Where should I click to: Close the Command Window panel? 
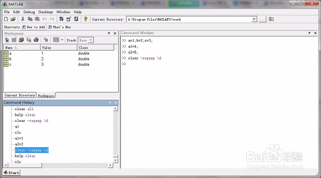click(x=315, y=33)
